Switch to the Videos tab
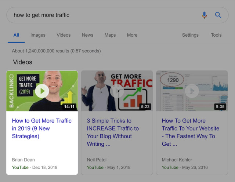Viewport: 235px width, 182px height. (x=64, y=35)
